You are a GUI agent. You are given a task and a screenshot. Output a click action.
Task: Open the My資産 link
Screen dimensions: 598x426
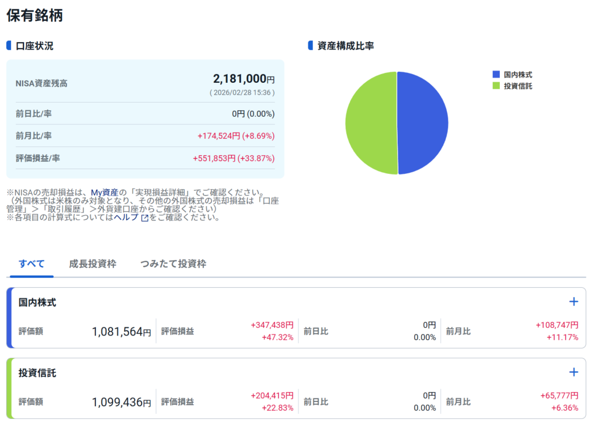click(105, 192)
